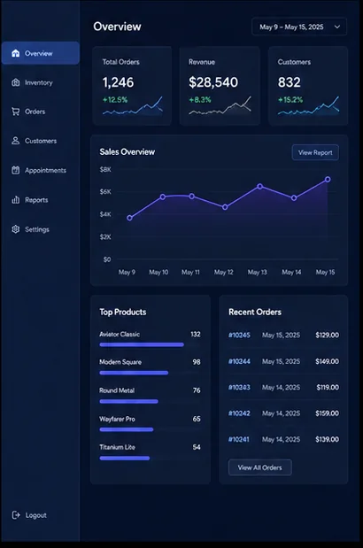Click the Titanium Lite progress bar
Screen dimensions: 363x548
click(124, 458)
